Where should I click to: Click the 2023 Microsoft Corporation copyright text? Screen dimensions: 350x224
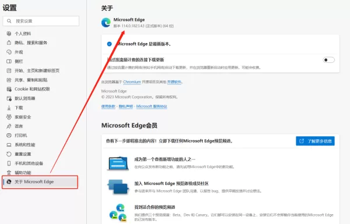[x=139, y=97]
